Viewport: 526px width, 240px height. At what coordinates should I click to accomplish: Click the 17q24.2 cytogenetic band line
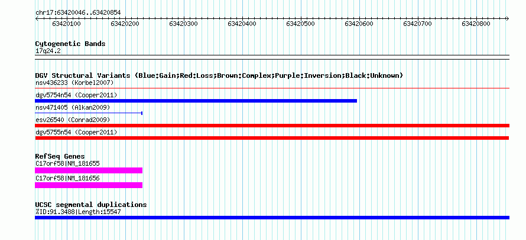pos(272,57)
